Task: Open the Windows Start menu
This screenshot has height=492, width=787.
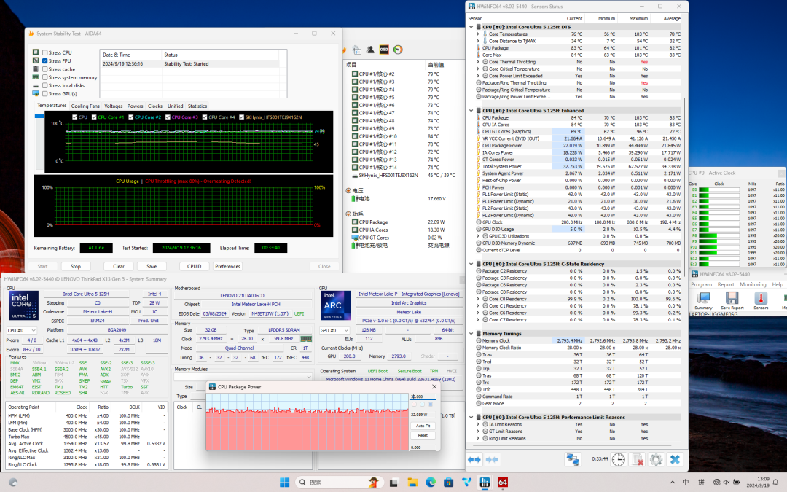Action: click(284, 483)
